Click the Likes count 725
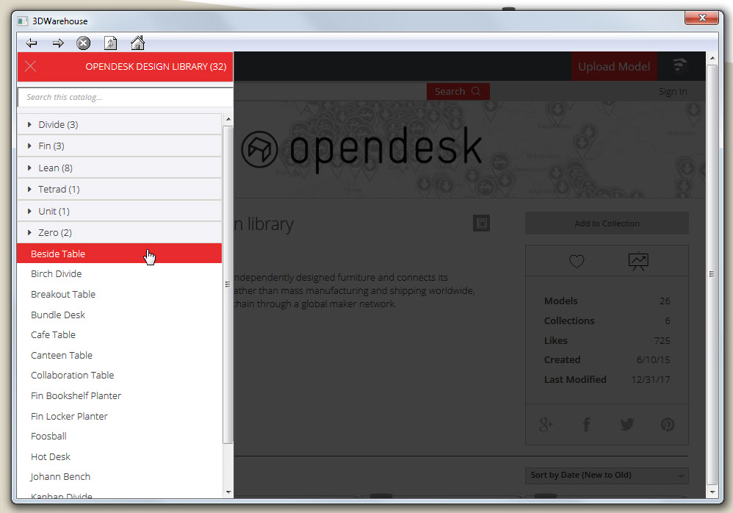Image resolution: width=733 pixels, height=513 pixels. click(662, 341)
